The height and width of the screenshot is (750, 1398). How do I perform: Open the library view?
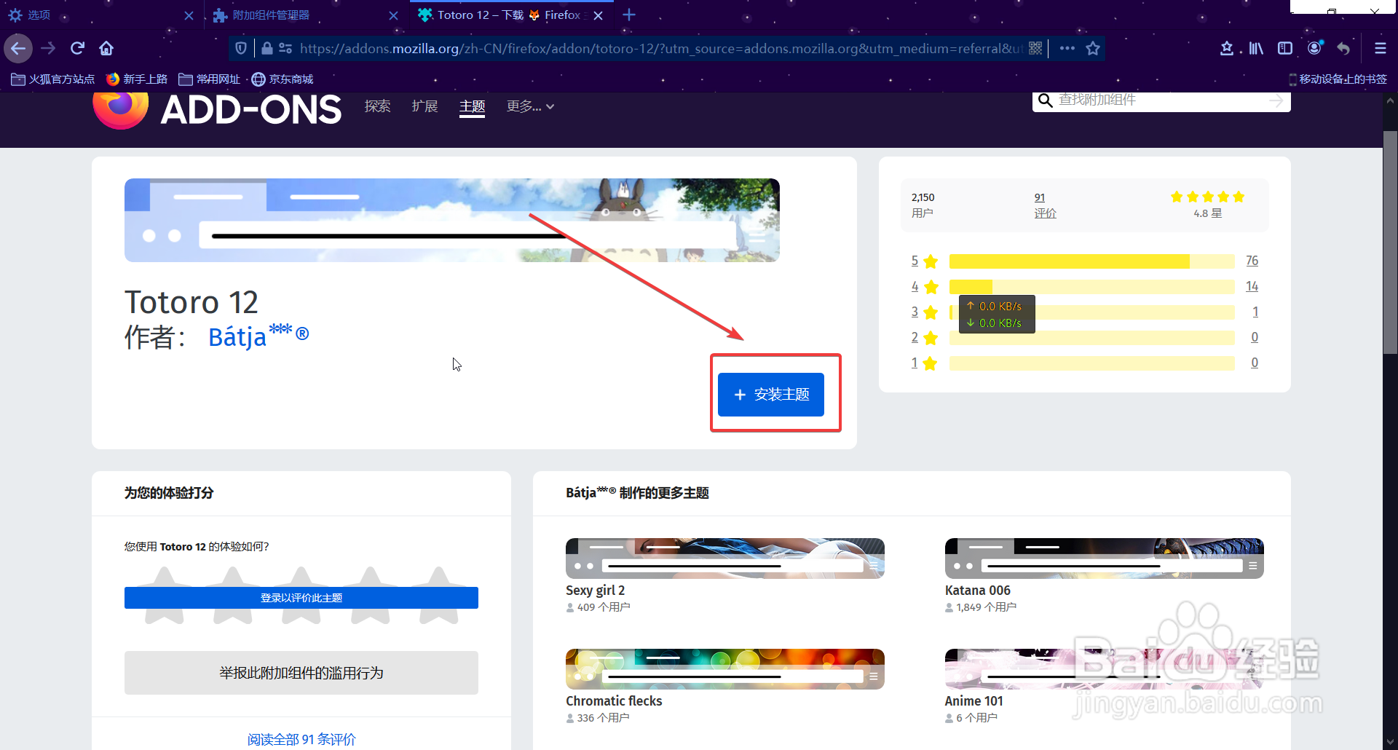tap(1256, 49)
